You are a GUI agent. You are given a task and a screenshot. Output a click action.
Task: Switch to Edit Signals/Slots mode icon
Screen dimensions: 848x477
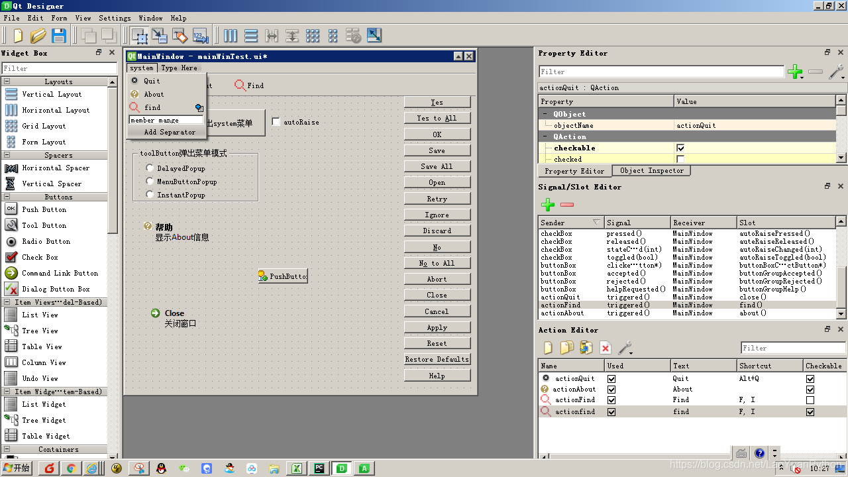coord(160,36)
